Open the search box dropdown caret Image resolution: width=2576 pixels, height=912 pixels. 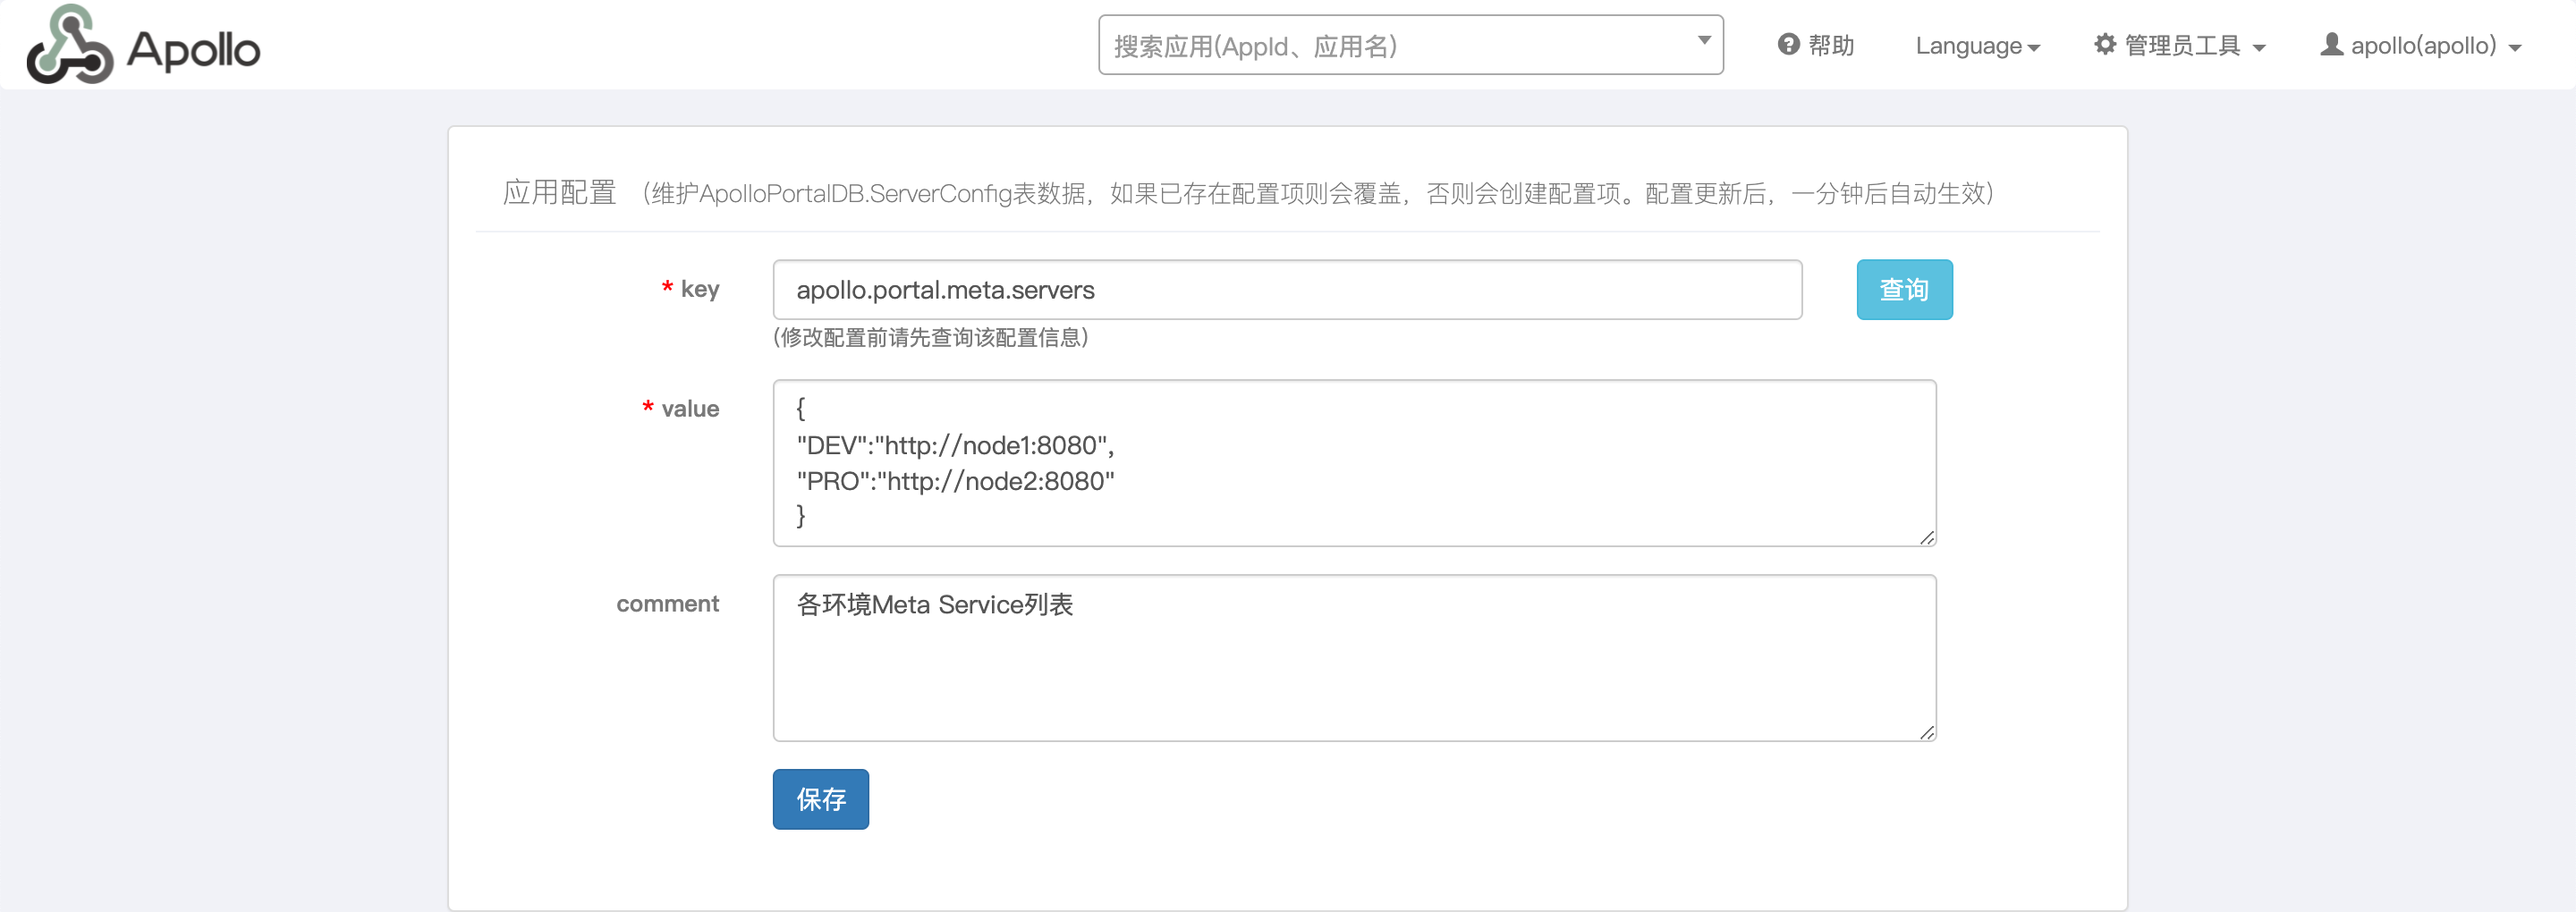point(1703,40)
